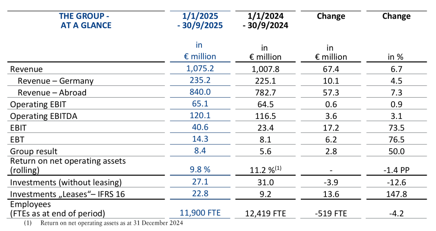
Task: Click the Group result row label
Action: tap(34, 151)
